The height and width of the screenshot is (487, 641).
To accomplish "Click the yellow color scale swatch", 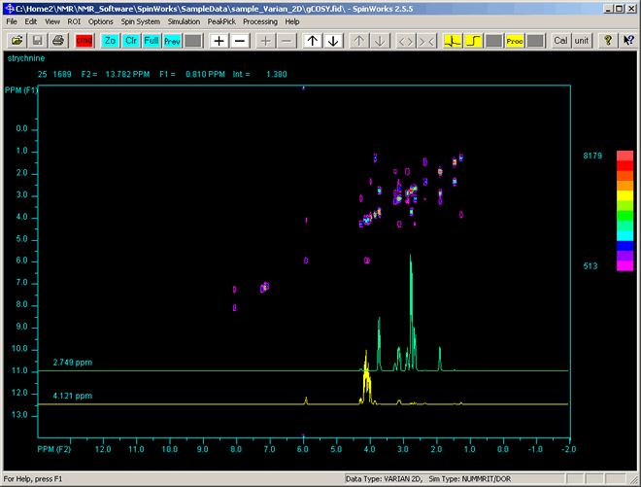I will 625,195.
